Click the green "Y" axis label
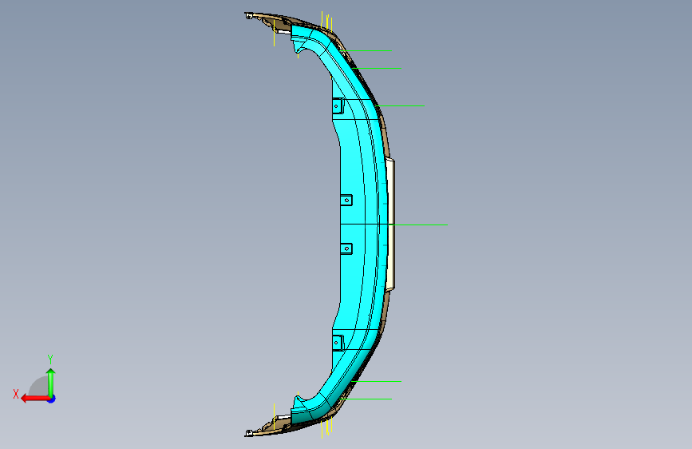The image size is (692, 449). (x=50, y=360)
